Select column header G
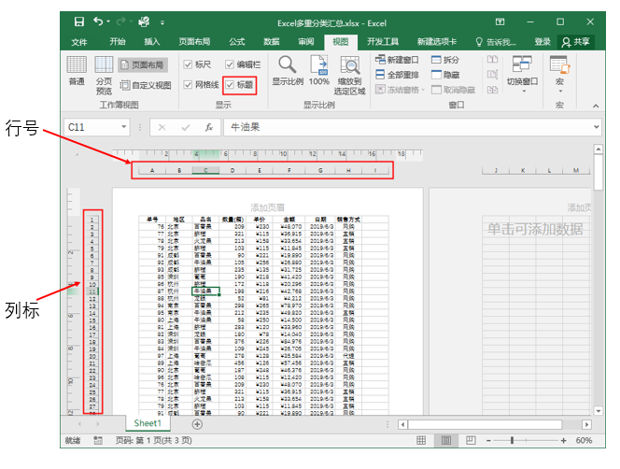Screen dimensions: 620x469 point(320,171)
